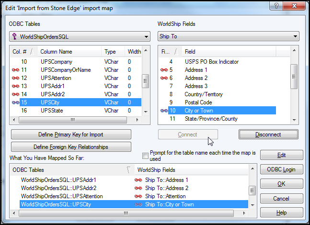Sort mapped list by ODBC Tables header

(x=72, y=170)
